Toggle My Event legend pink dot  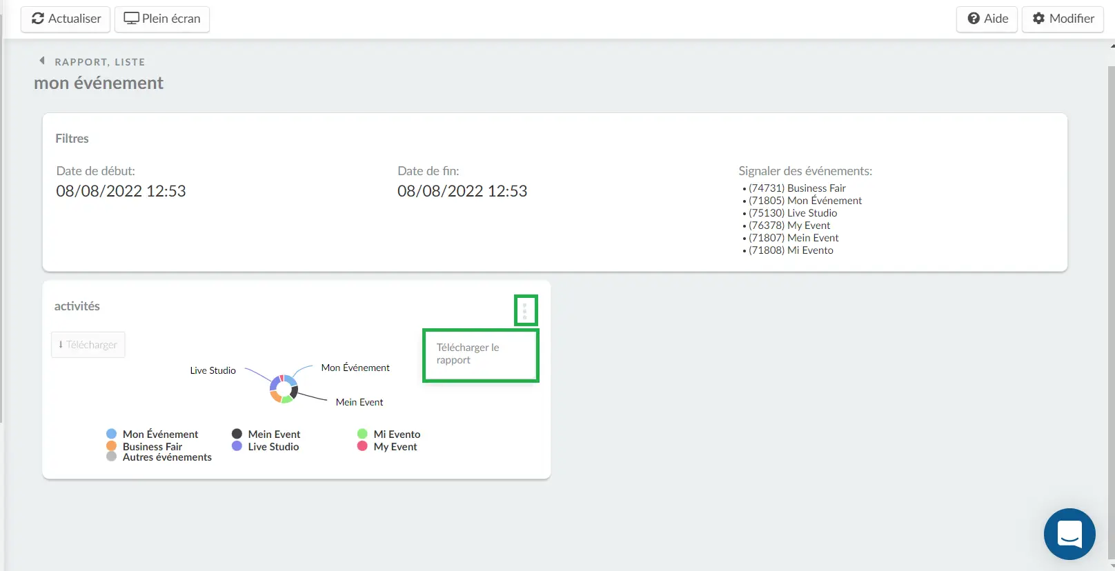362,446
